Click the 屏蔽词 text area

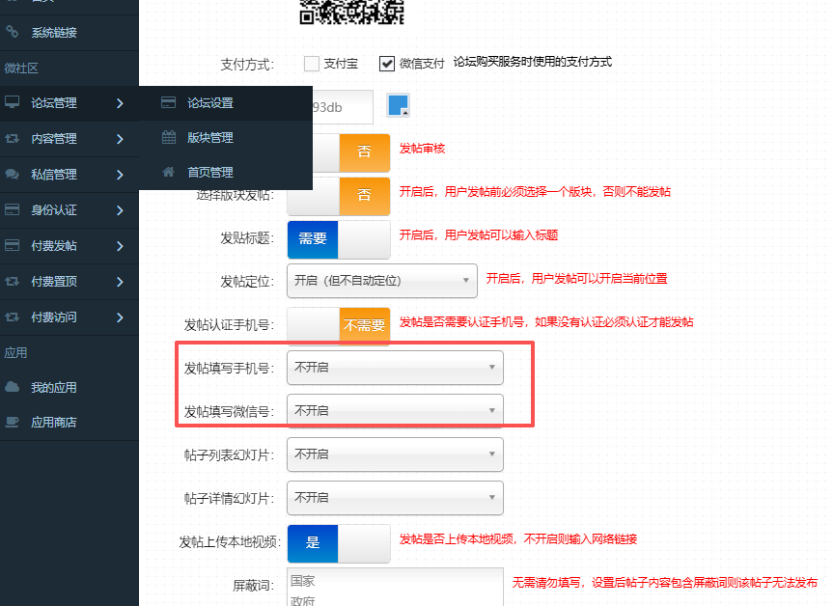click(395, 587)
